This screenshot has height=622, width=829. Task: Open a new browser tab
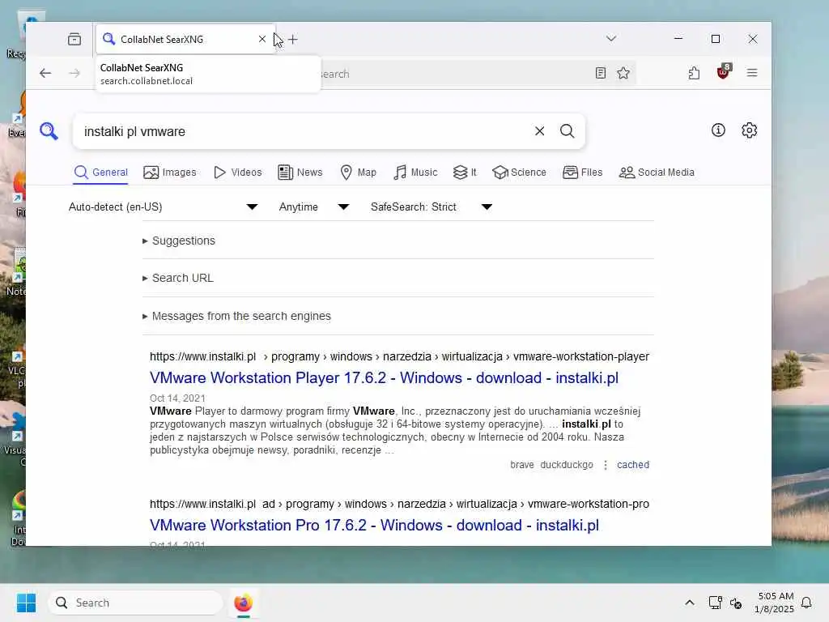coord(293,39)
